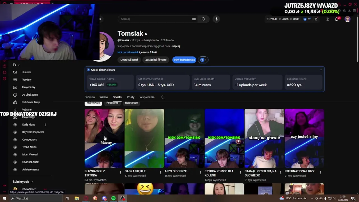Viewport: 359px width, 202px height.
Task: Click the trophy icon in extension toolbar
Action: click(316, 19)
